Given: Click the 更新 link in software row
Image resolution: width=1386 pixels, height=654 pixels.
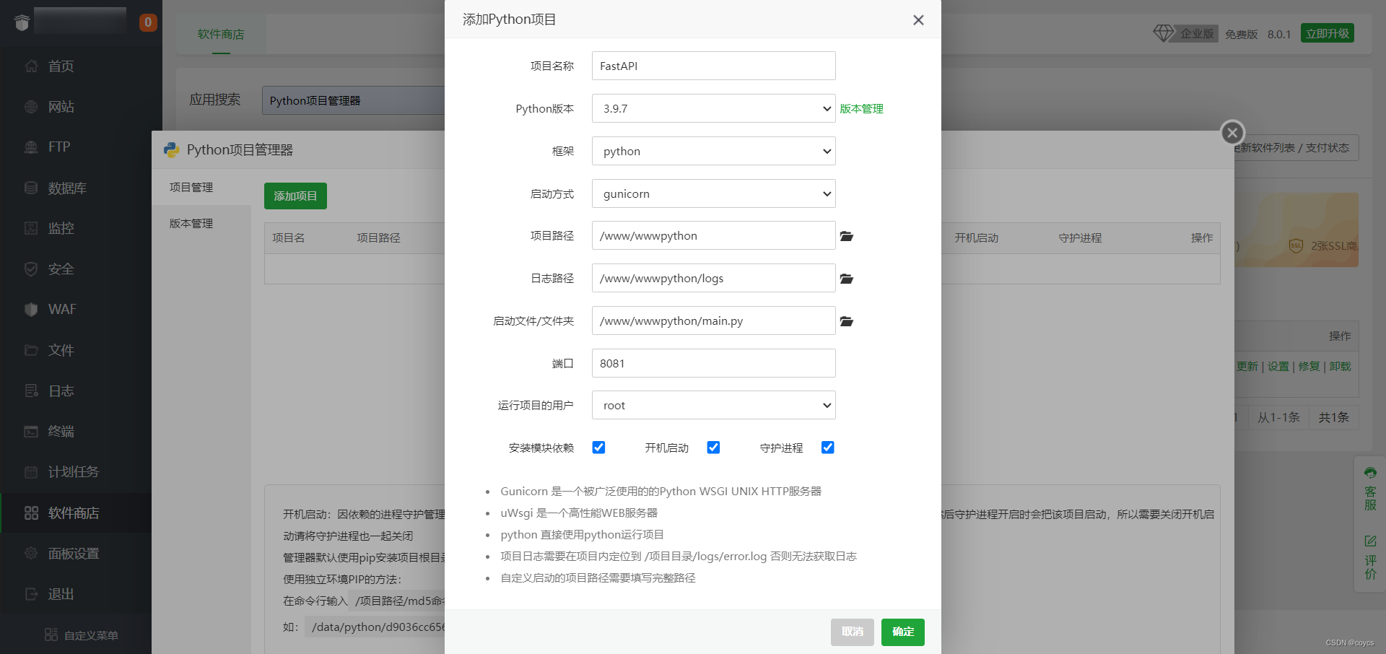Looking at the screenshot, I should [1248, 366].
